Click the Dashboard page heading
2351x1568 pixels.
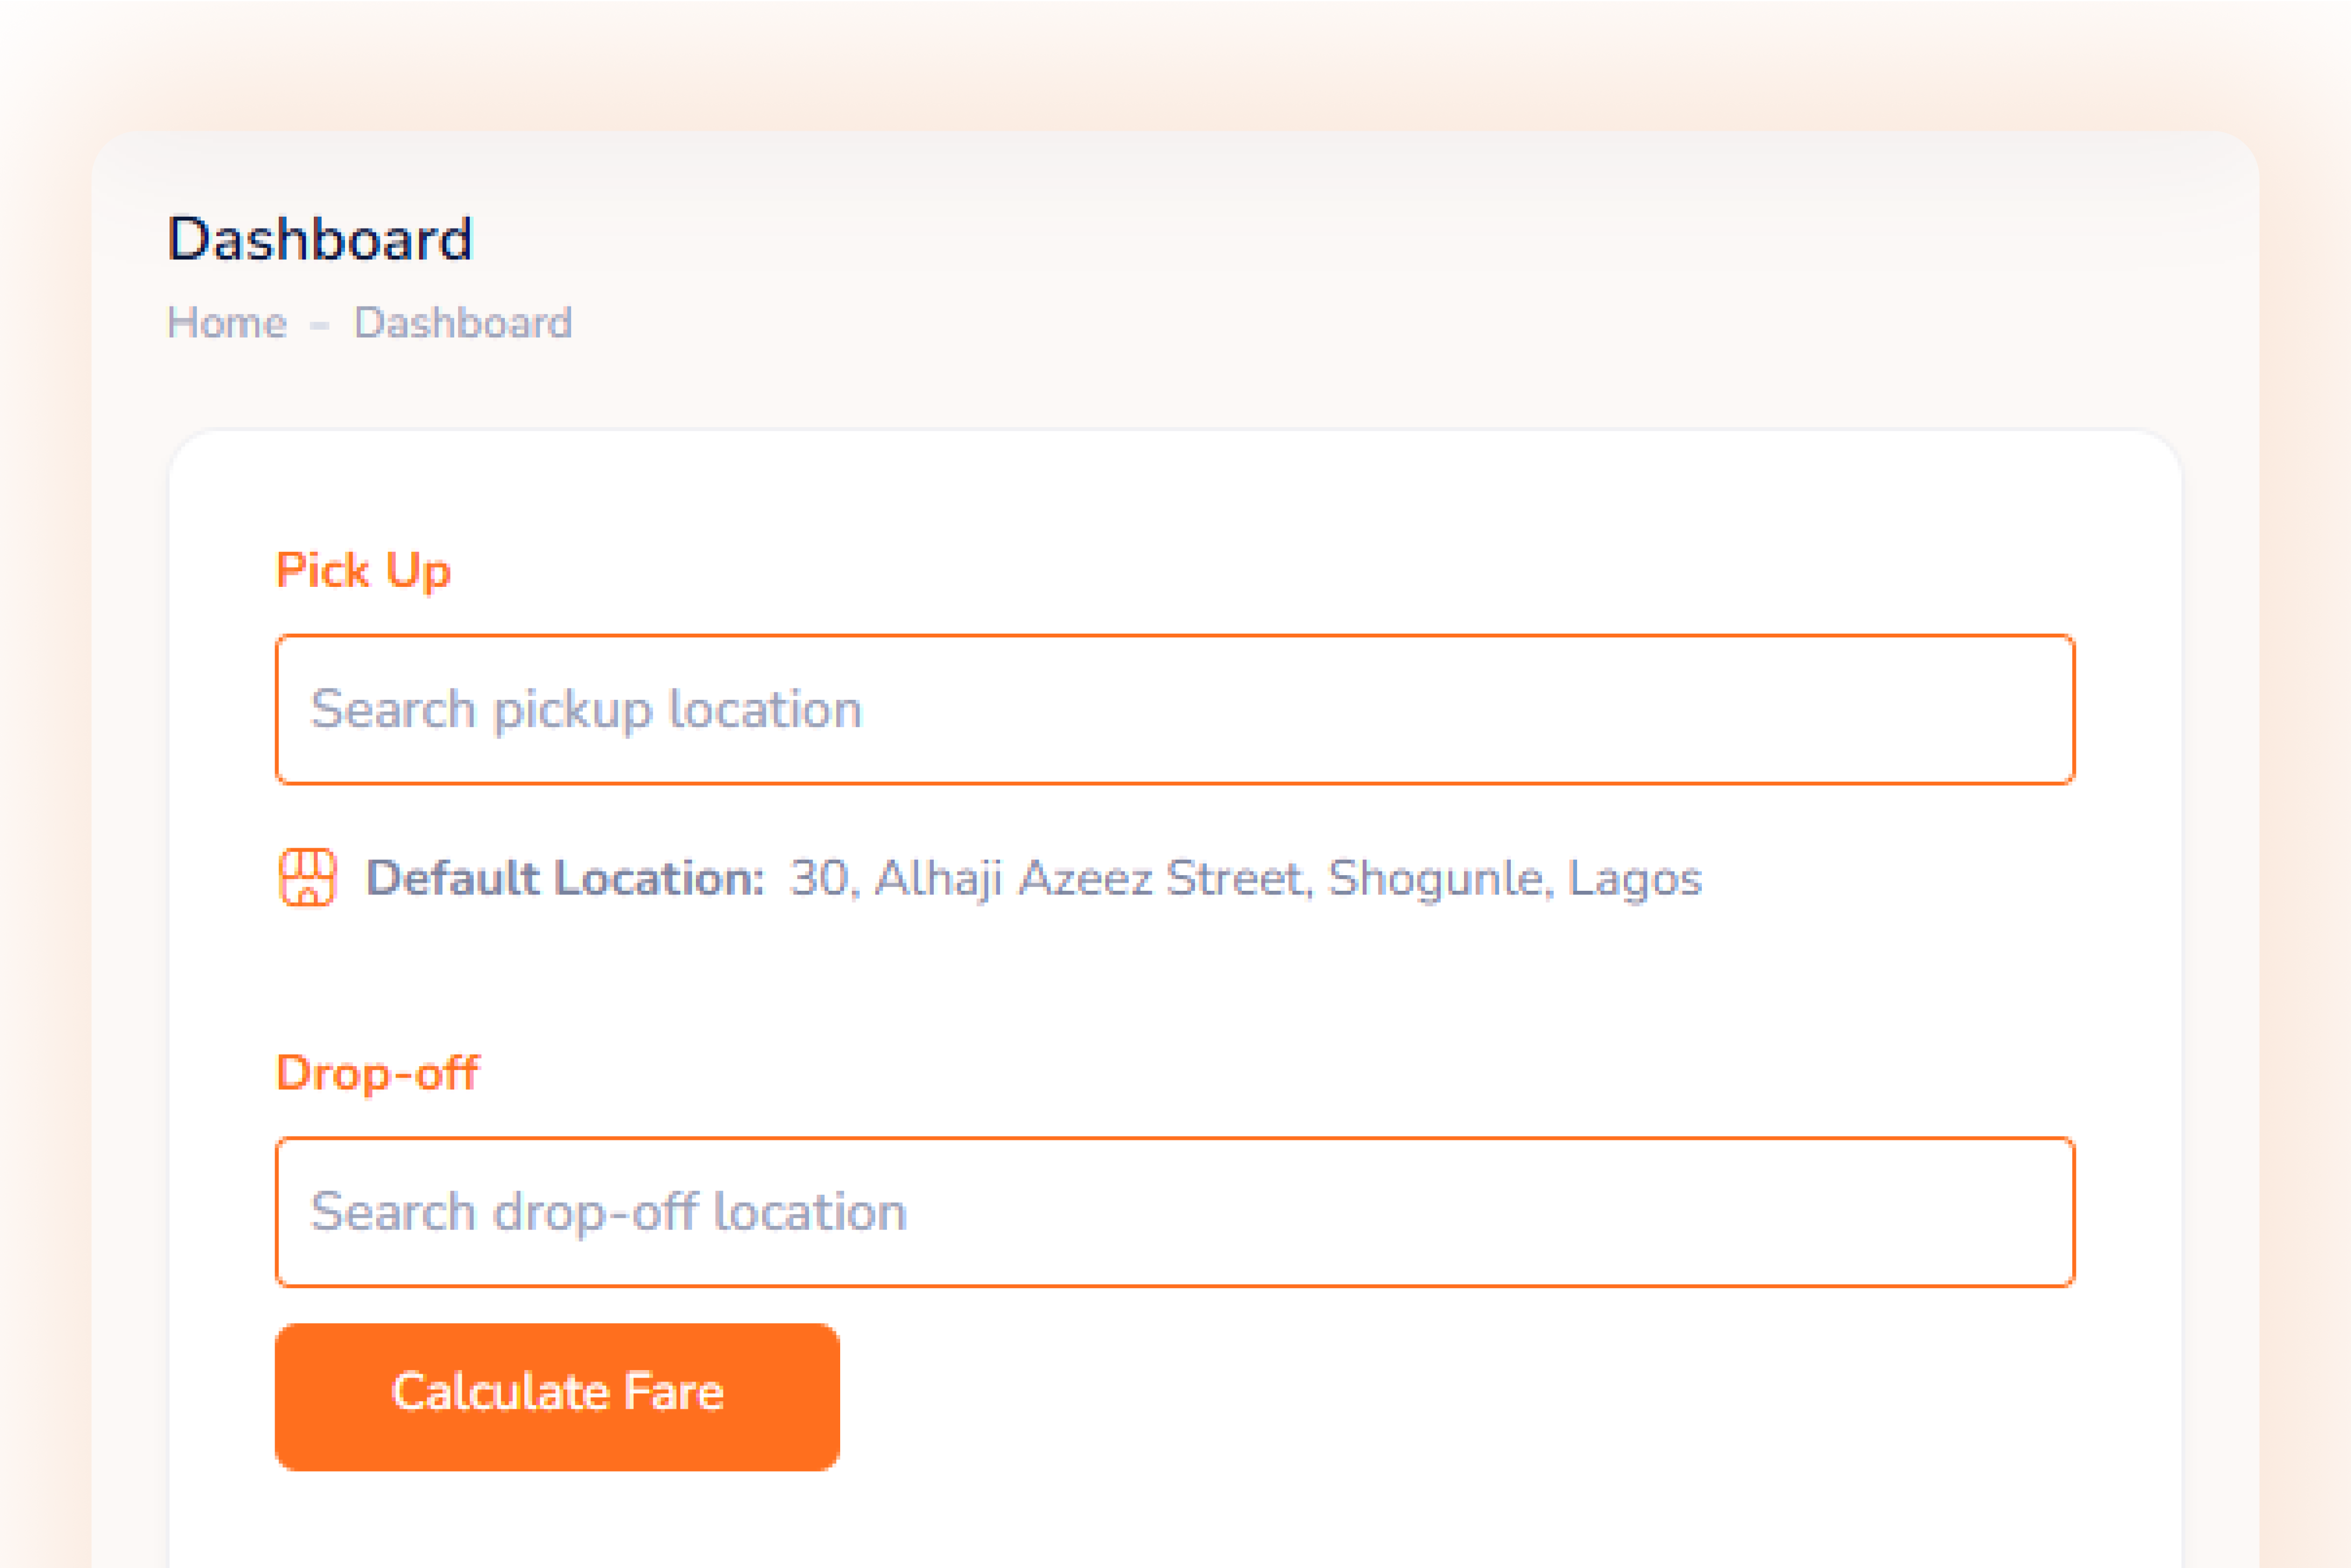pyautogui.click(x=320, y=239)
